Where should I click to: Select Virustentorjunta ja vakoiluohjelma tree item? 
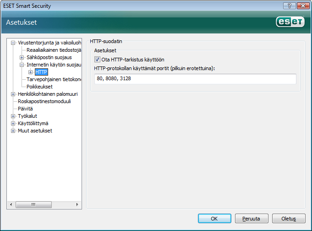tap(49, 43)
